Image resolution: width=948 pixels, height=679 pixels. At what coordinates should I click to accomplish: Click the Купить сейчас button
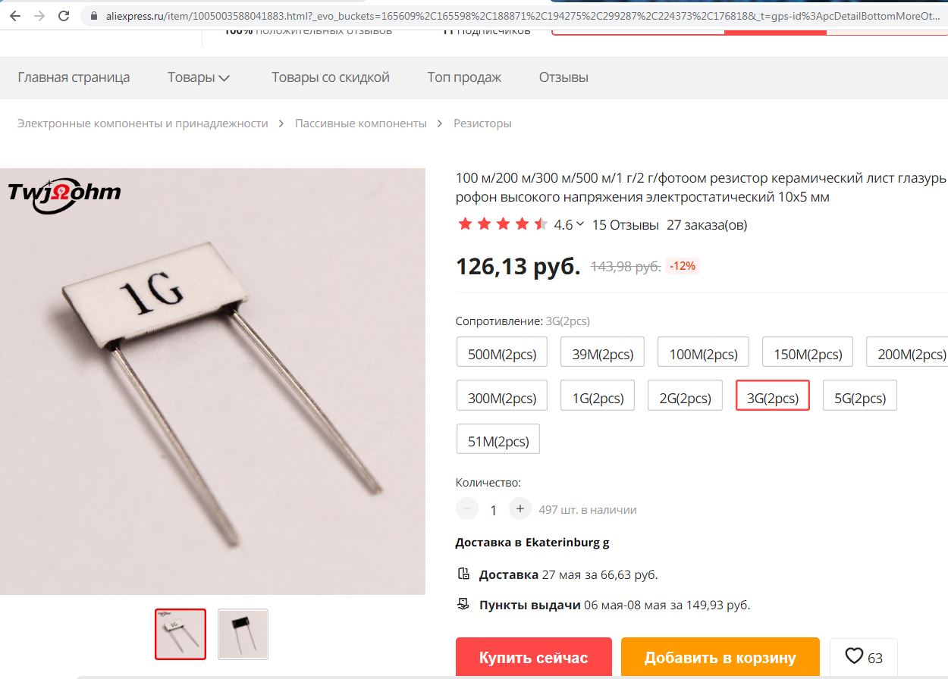pyautogui.click(x=534, y=657)
